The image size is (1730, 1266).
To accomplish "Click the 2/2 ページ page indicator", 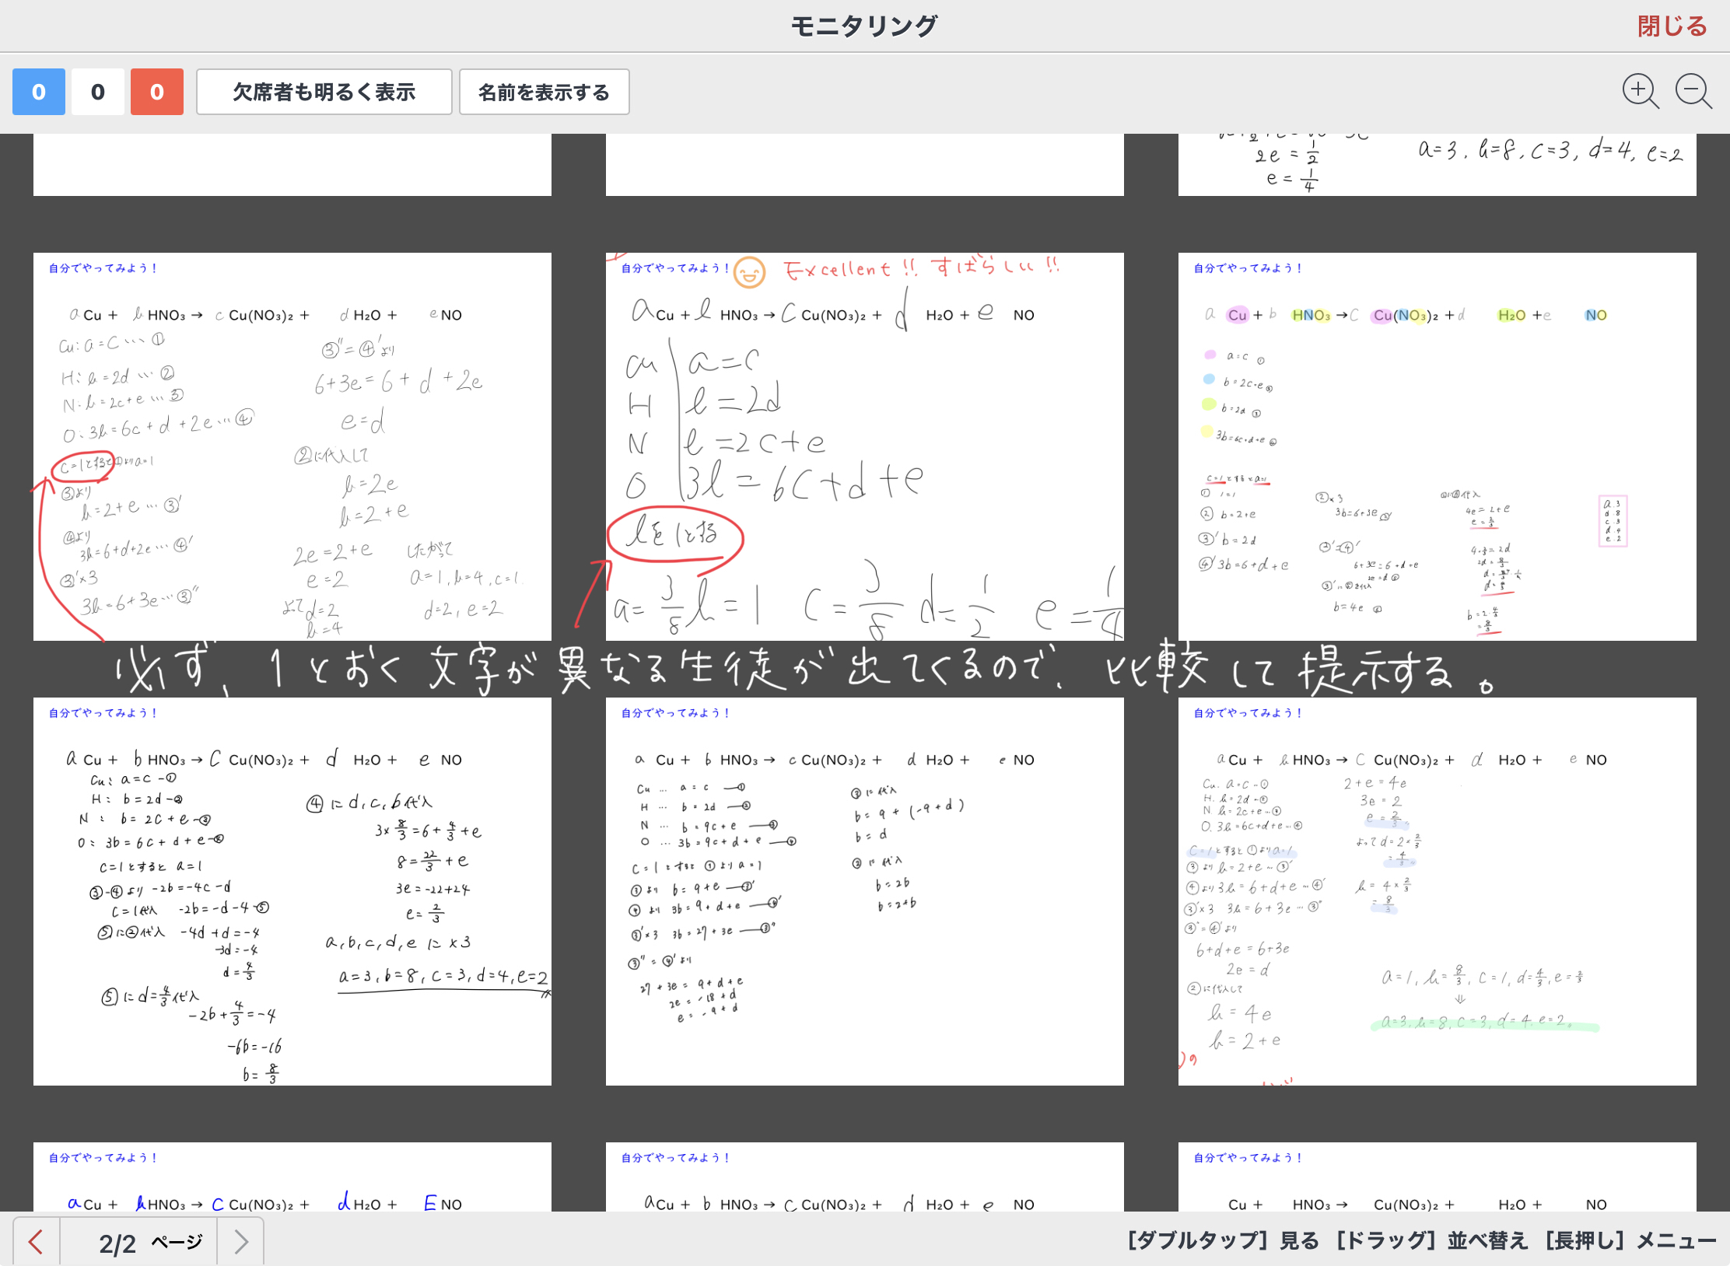I will click(149, 1242).
